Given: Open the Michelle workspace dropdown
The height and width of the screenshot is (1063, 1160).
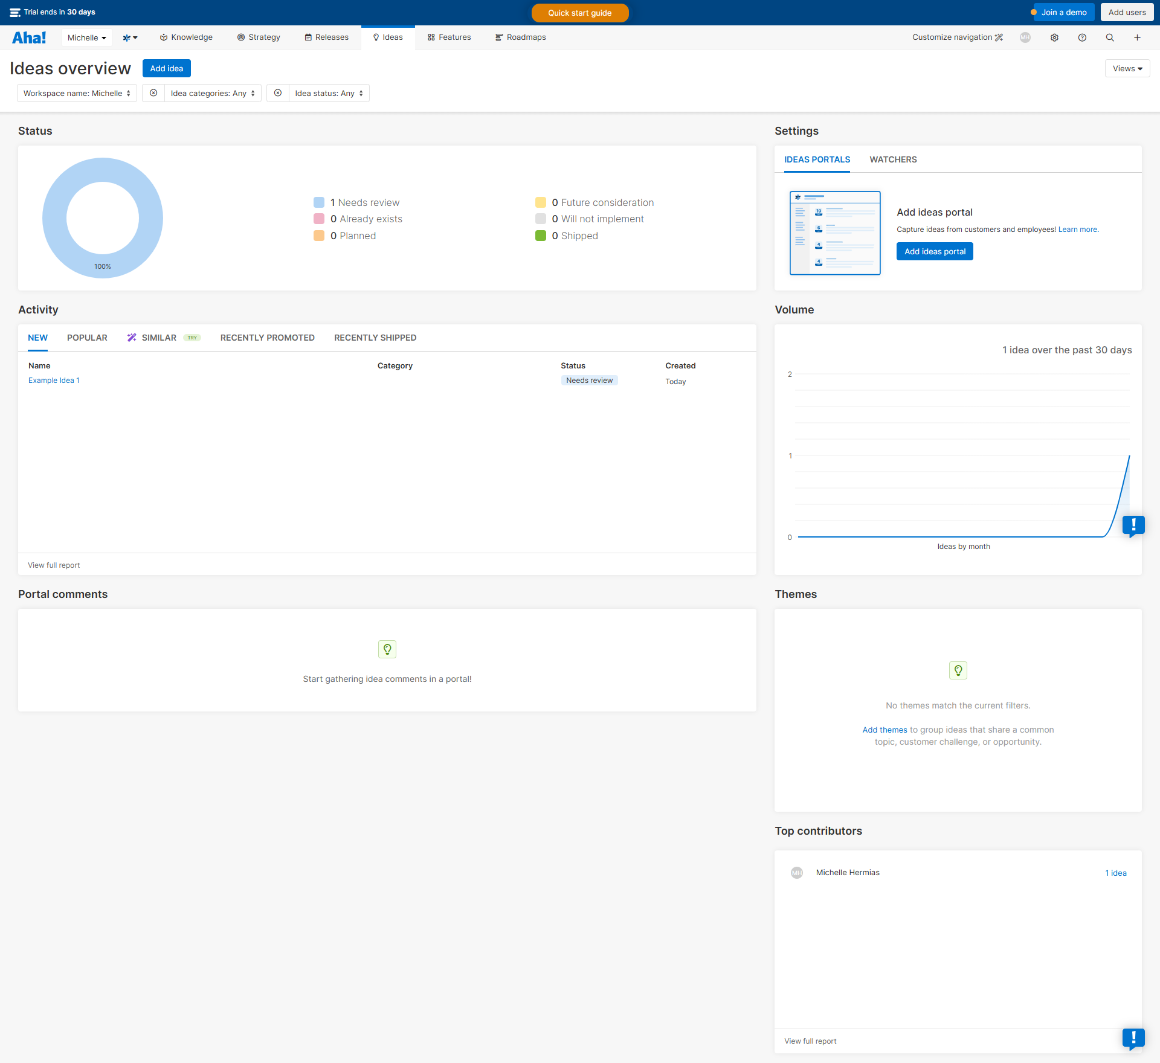Looking at the screenshot, I should [x=86, y=37].
